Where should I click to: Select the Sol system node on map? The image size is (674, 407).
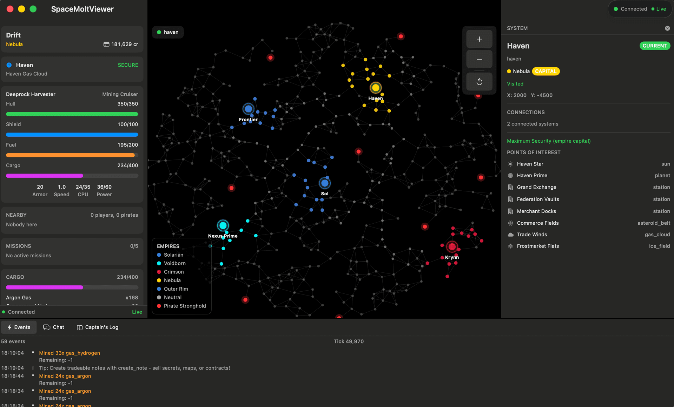(324, 183)
